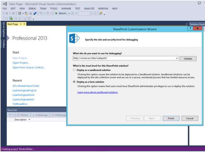205x152 pixels.
Task: Open the document tabs list dropdown arrow
Action: click(187, 24)
